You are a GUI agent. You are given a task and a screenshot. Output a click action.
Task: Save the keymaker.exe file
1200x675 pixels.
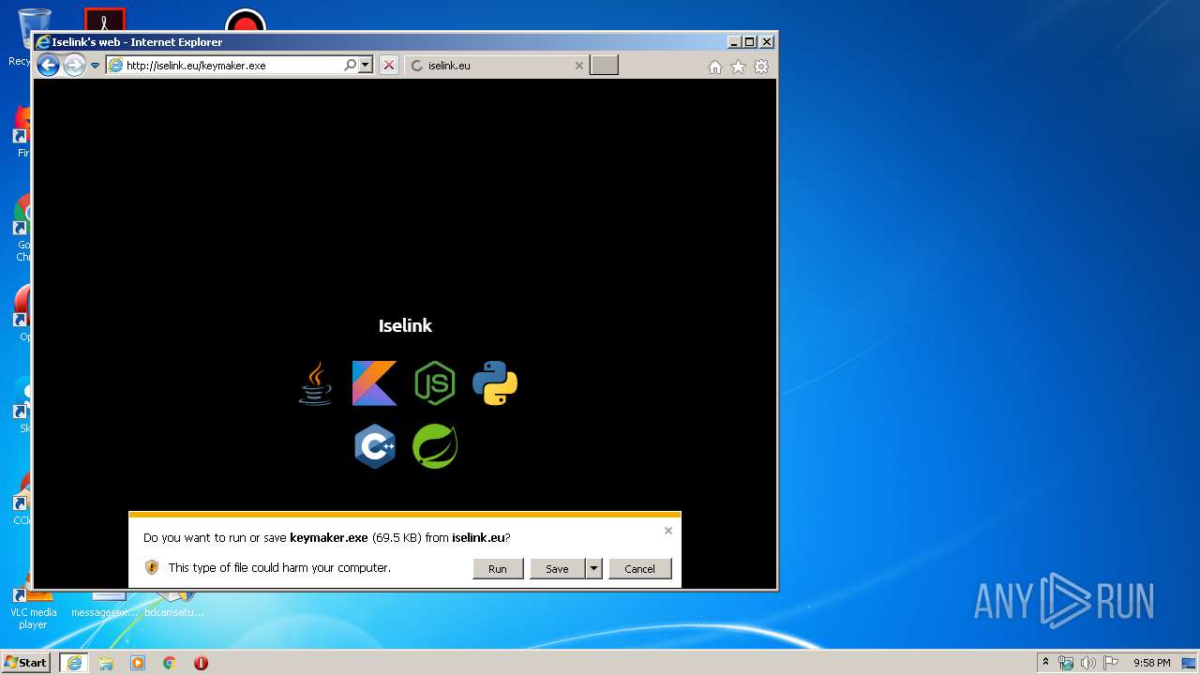pyautogui.click(x=557, y=568)
